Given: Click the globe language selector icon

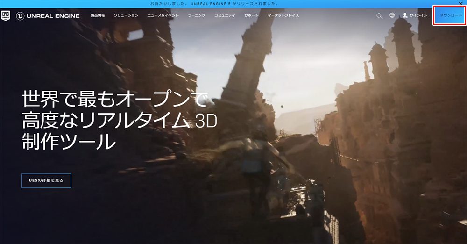Looking at the screenshot, I should pyautogui.click(x=392, y=15).
